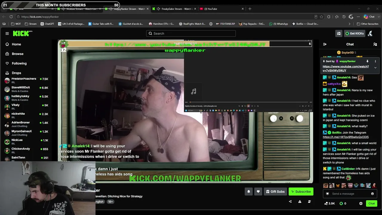Screen dimensions: 382x215
Task: Open Vitaly channel in sidebar
Action: pos(26,106)
